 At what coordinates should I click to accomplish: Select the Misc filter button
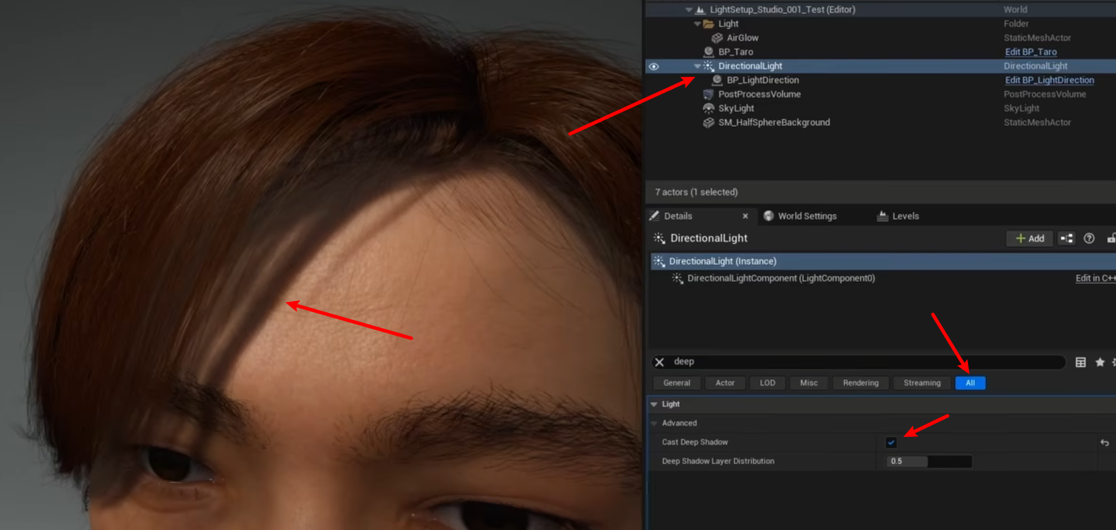[x=809, y=383]
